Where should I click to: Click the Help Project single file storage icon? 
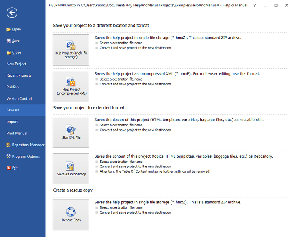71,45
